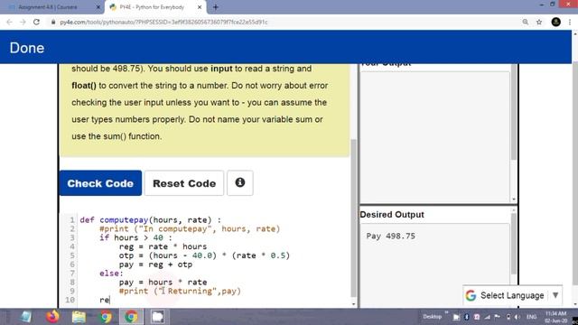Open the info icon next to Reset Code
Image resolution: width=578 pixels, height=325 pixels.
pyautogui.click(x=240, y=182)
